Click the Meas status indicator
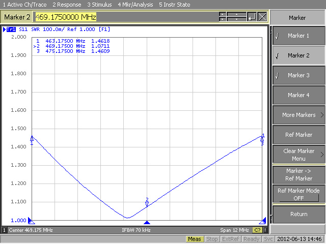Screen dimensions: 326x244 [195, 239]
